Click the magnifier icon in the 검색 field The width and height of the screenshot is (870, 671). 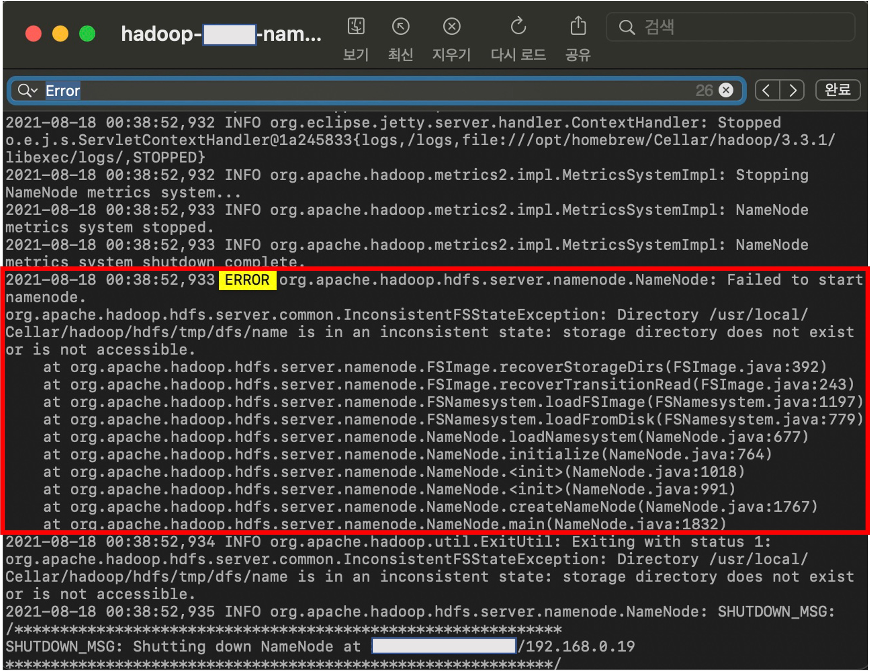pos(627,27)
